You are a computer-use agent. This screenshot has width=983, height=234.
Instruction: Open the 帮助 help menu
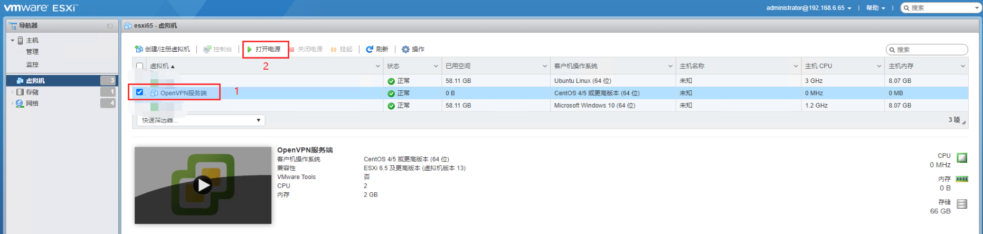pos(876,8)
